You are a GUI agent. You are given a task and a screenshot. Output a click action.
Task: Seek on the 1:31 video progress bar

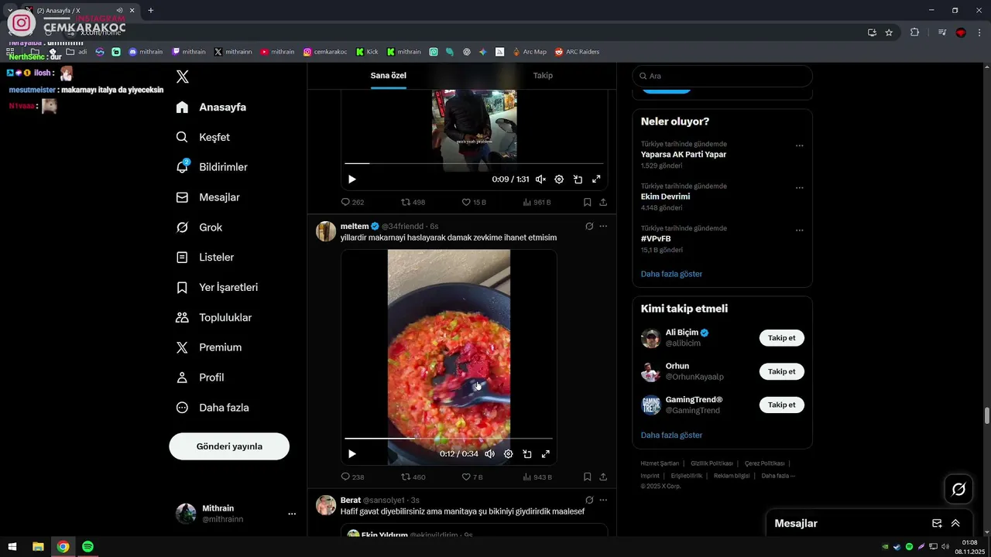[474, 163]
